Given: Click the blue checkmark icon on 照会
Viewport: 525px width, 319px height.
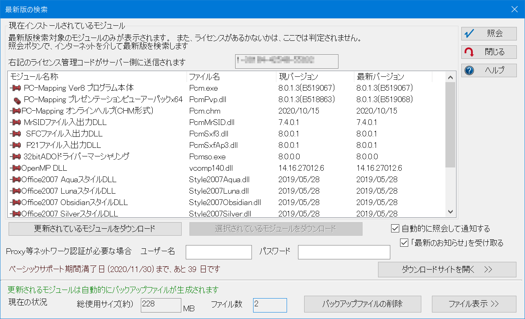Looking at the screenshot, I should [x=469, y=33].
